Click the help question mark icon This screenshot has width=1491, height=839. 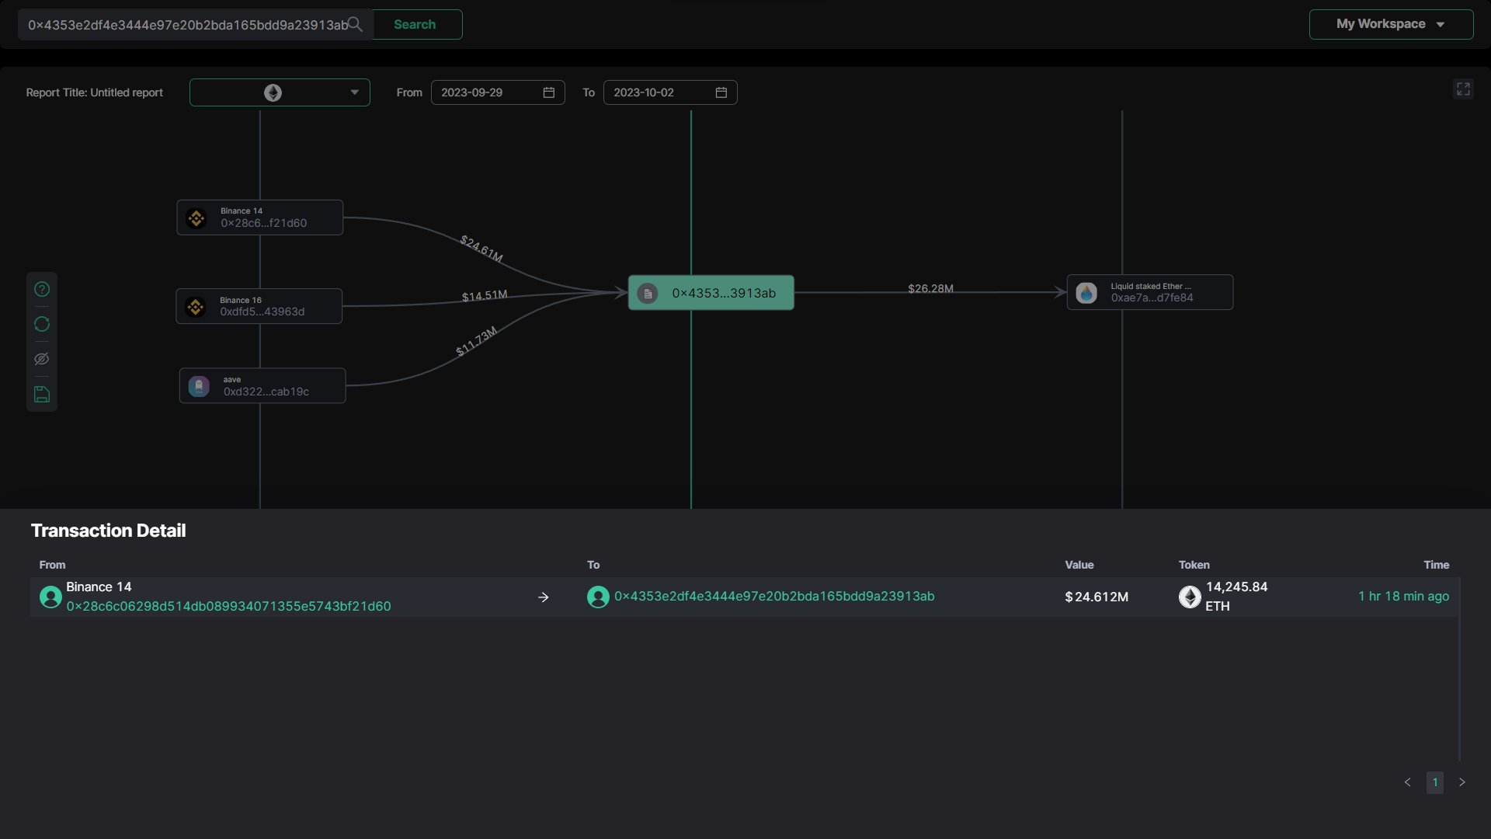click(42, 289)
